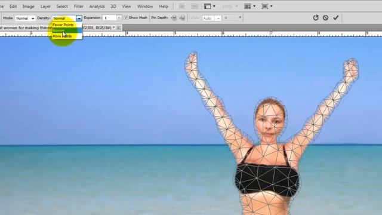Expand the Screen Mode dropdown arrow
Viewport: 382px width, 215px height.
point(272,7)
